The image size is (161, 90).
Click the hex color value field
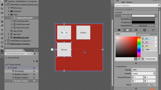[x=150, y=59]
